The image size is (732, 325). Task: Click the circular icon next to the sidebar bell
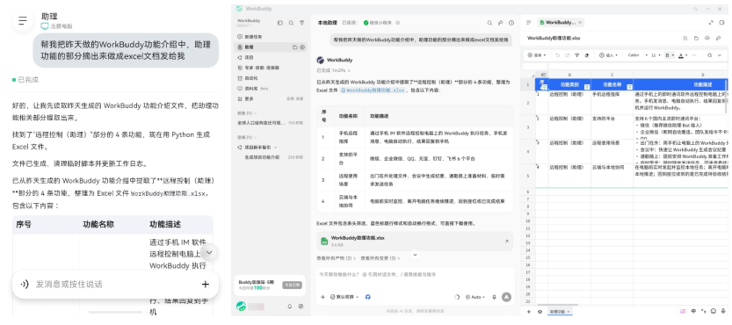301,307
